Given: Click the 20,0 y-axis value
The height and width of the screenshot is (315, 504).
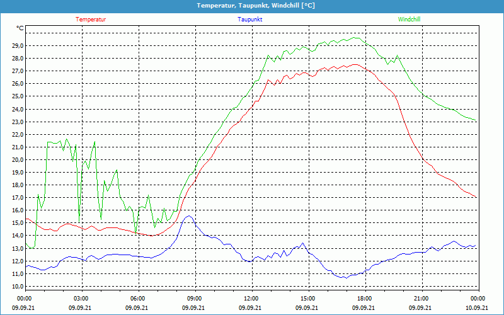Looking at the screenshot, I should point(18,160).
